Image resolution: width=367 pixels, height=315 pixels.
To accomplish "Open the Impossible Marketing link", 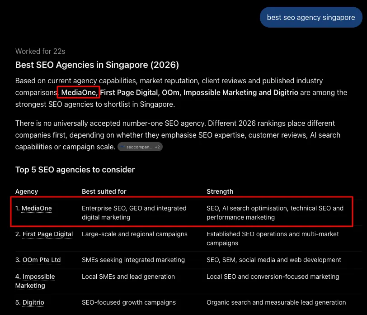I will 35,281.
